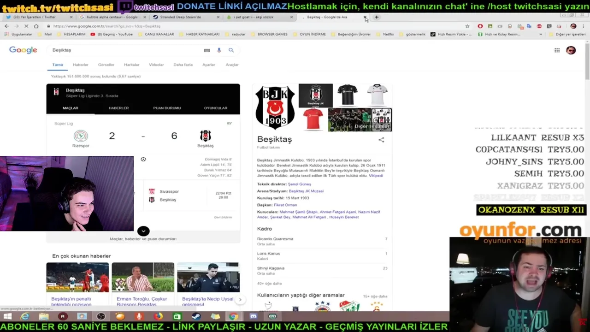The height and width of the screenshot is (332, 590).
Task: Open the 'Beşiktaş'ın penaltı beklediği pozisyon' news thumbnail
Action: click(x=77, y=277)
